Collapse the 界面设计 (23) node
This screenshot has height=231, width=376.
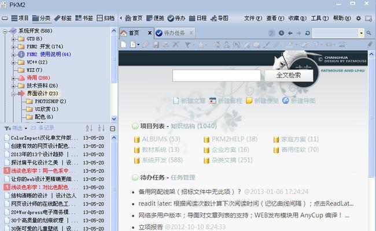pyautogui.click(x=13, y=94)
